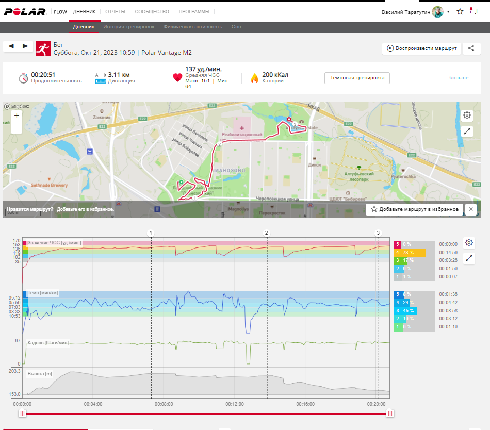Click Каденс chart label
The image size is (490, 430).
pos(48,343)
